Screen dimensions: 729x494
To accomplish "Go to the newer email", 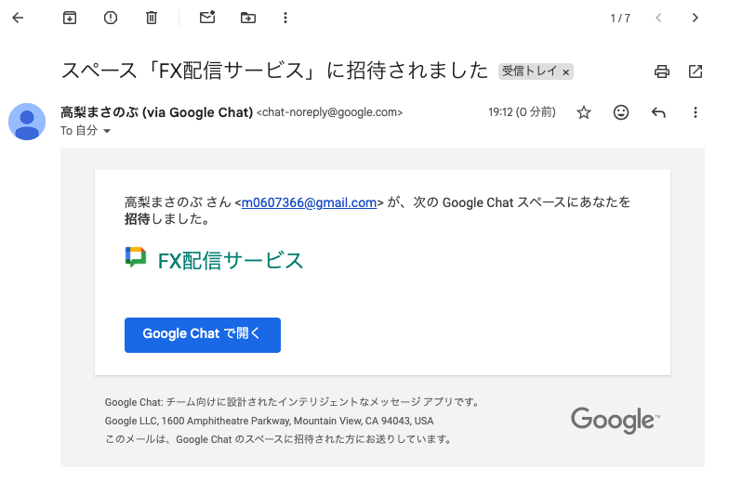I will tap(659, 18).
